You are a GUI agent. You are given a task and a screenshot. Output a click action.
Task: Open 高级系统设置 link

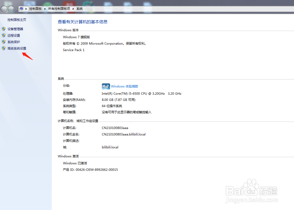(x=17, y=48)
